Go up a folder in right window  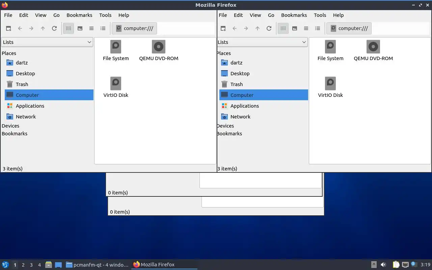(258, 28)
